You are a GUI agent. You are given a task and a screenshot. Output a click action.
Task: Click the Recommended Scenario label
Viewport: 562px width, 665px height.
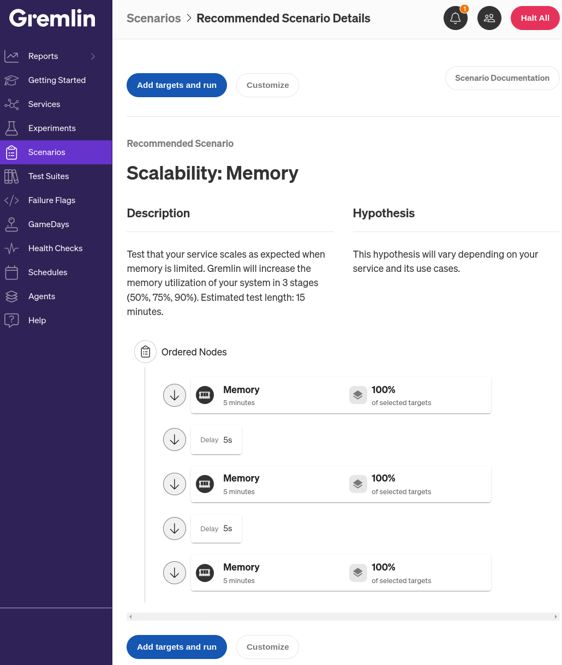tap(180, 144)
